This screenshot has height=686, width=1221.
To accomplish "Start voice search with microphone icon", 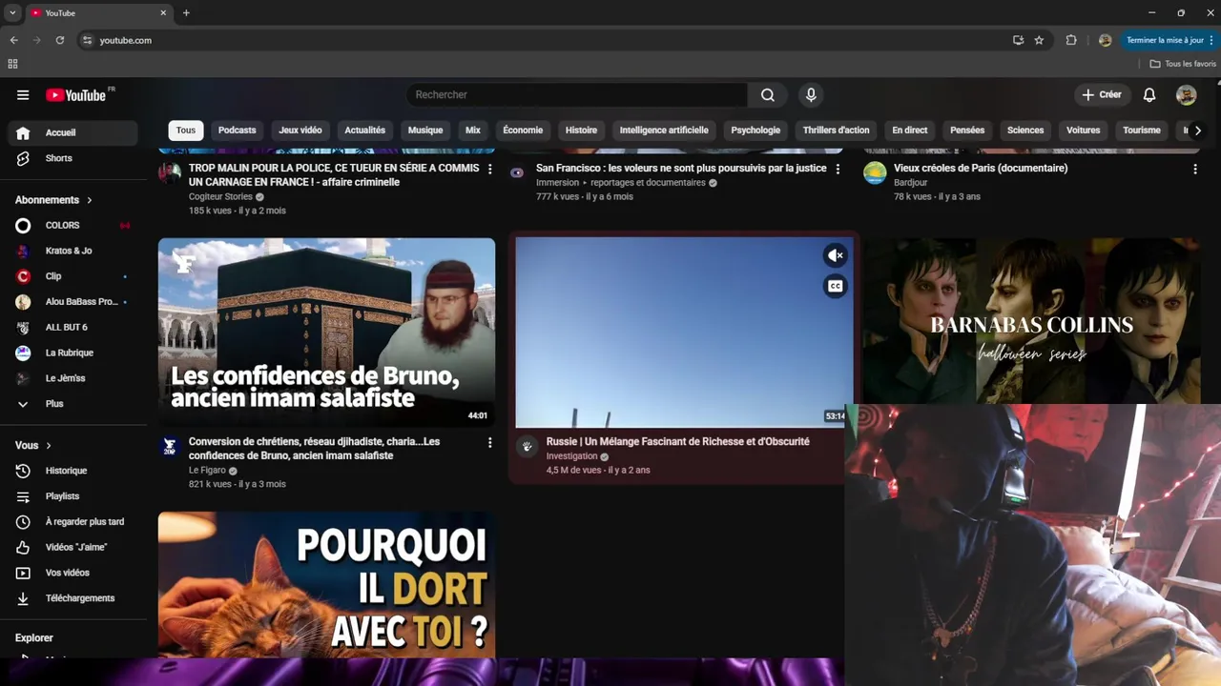I will pos(811,94).
